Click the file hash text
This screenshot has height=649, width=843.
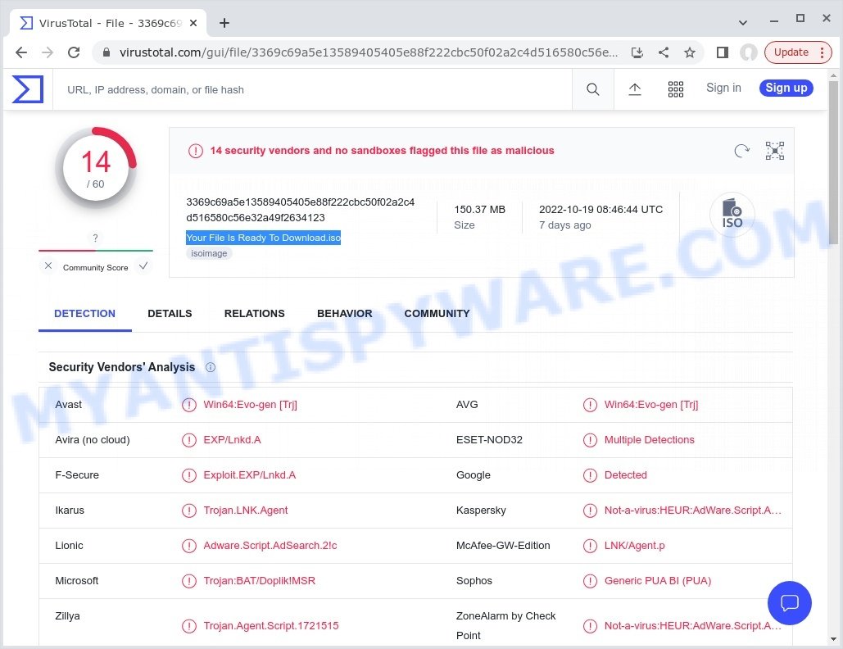pyautogui.click(x=301, y=210)
